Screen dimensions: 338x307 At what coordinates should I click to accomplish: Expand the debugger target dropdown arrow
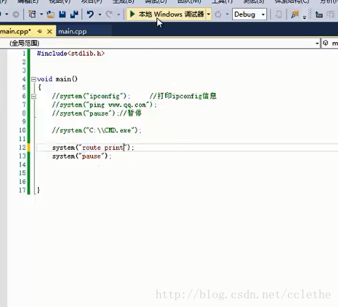[x=209, y=14]
